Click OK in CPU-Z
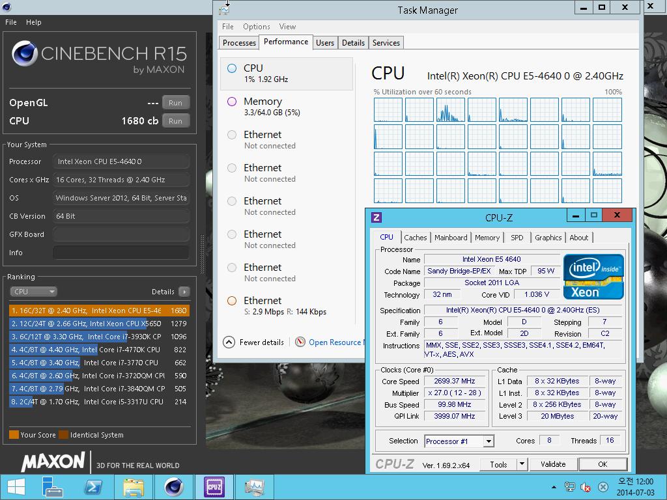The width and height of the screenshot is (667, 500). (603, 464)
